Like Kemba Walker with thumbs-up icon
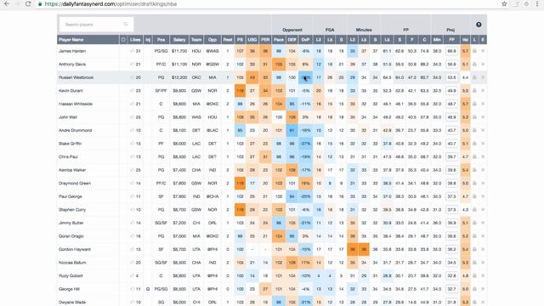This screenshot has width=544, height=306. click(x=133, y=170)
